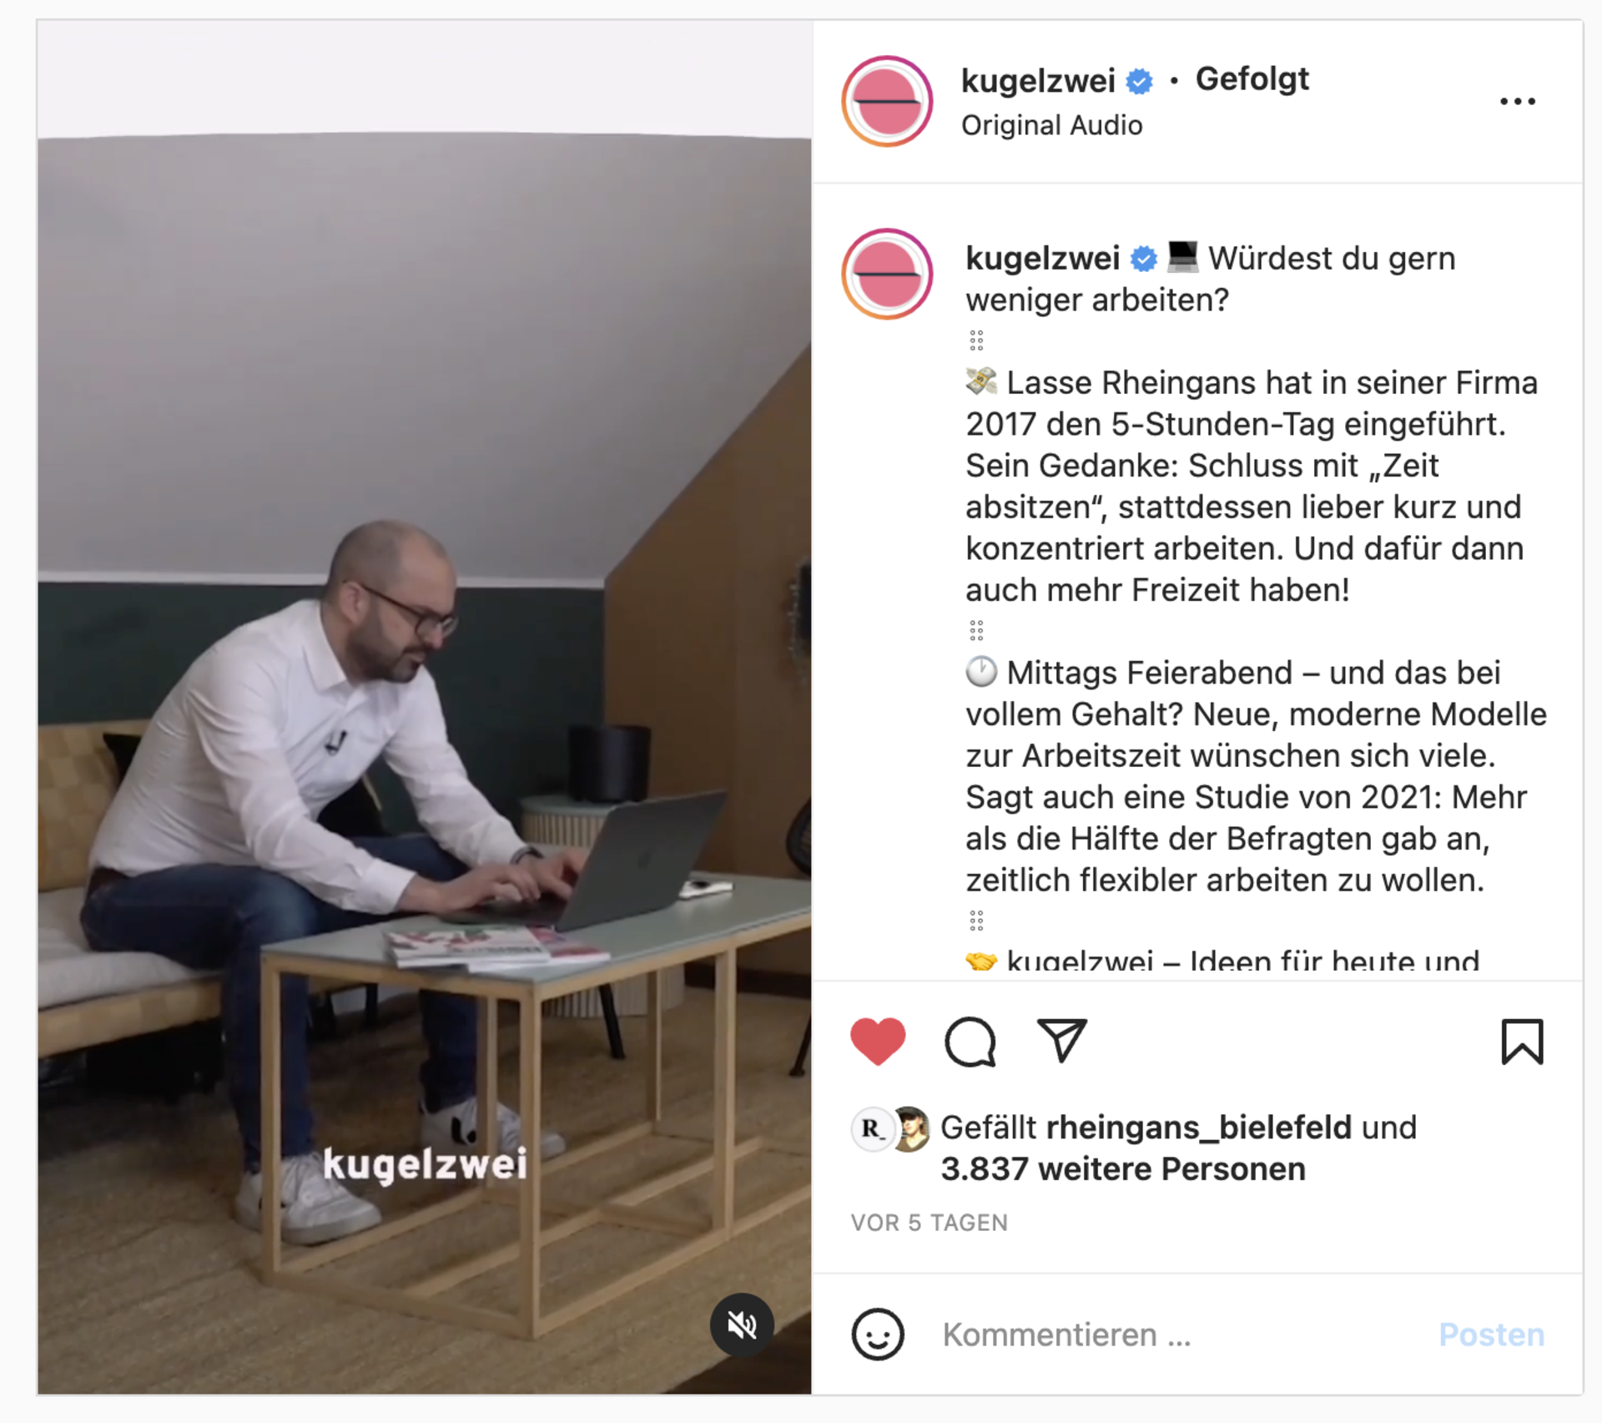Click the video to pause playback
Viewport: 1602px width, 1423px height.
pos(424,706)
